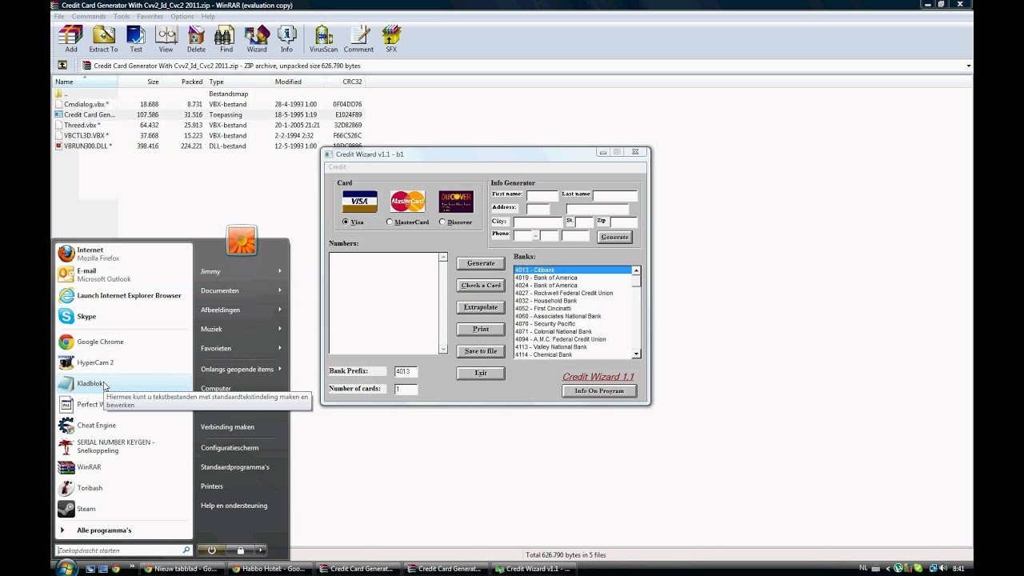Click the Banks list scroll-up arrow

pos(637,270)
